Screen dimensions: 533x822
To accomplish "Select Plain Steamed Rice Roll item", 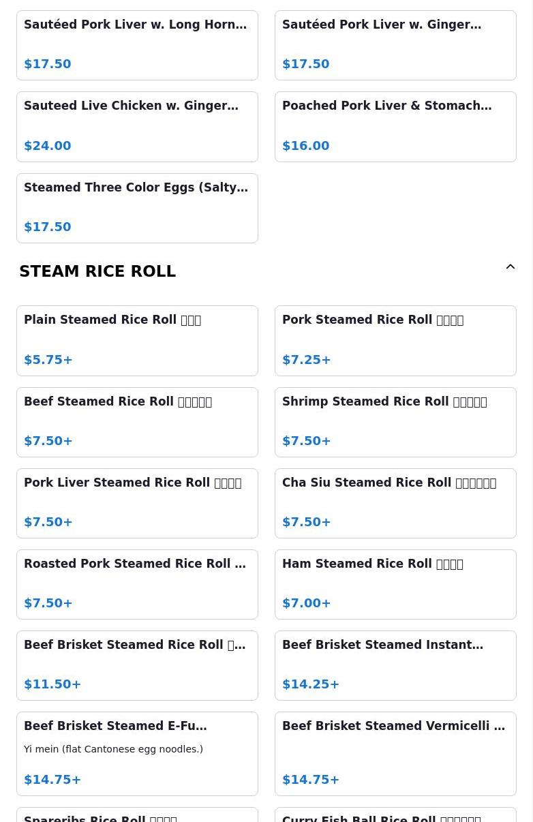I will tap(137, 340).
